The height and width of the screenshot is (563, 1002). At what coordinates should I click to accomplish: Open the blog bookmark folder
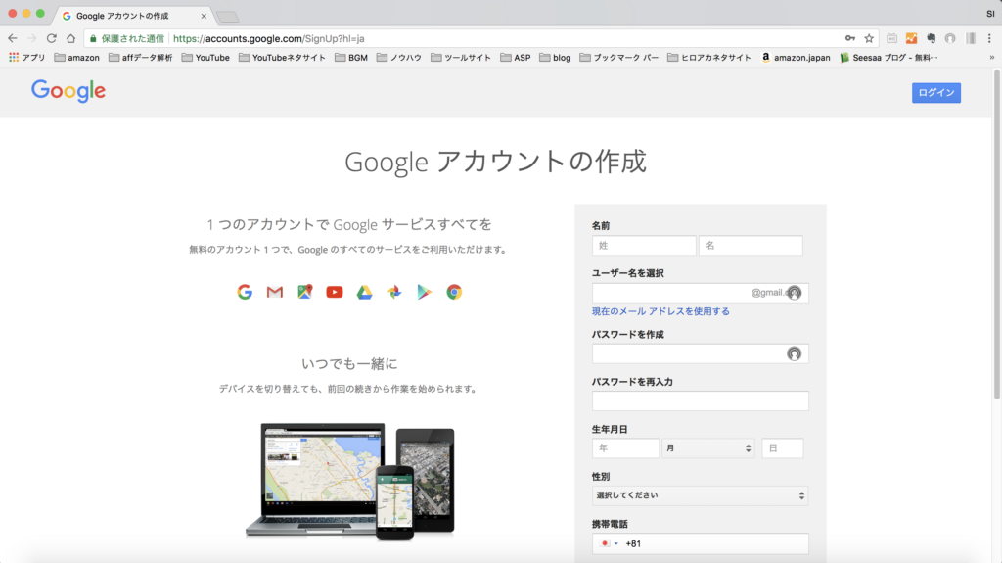(556, 58)
